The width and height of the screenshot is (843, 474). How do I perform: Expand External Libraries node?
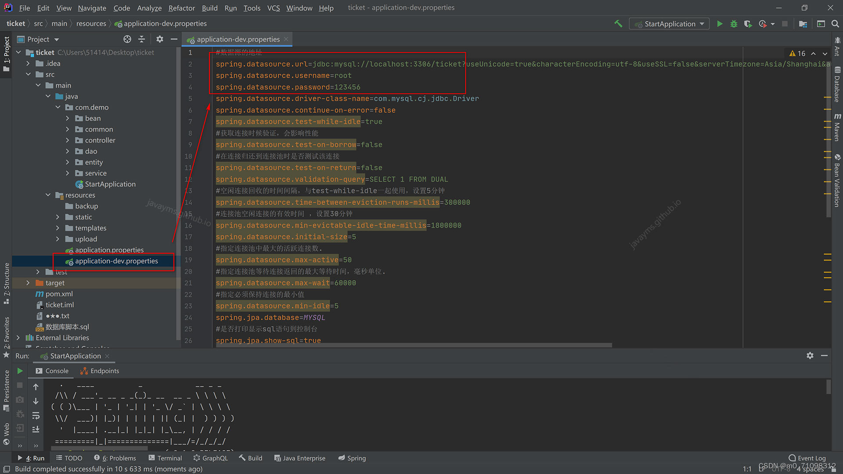pyautogui.click(x=18, y=338)
